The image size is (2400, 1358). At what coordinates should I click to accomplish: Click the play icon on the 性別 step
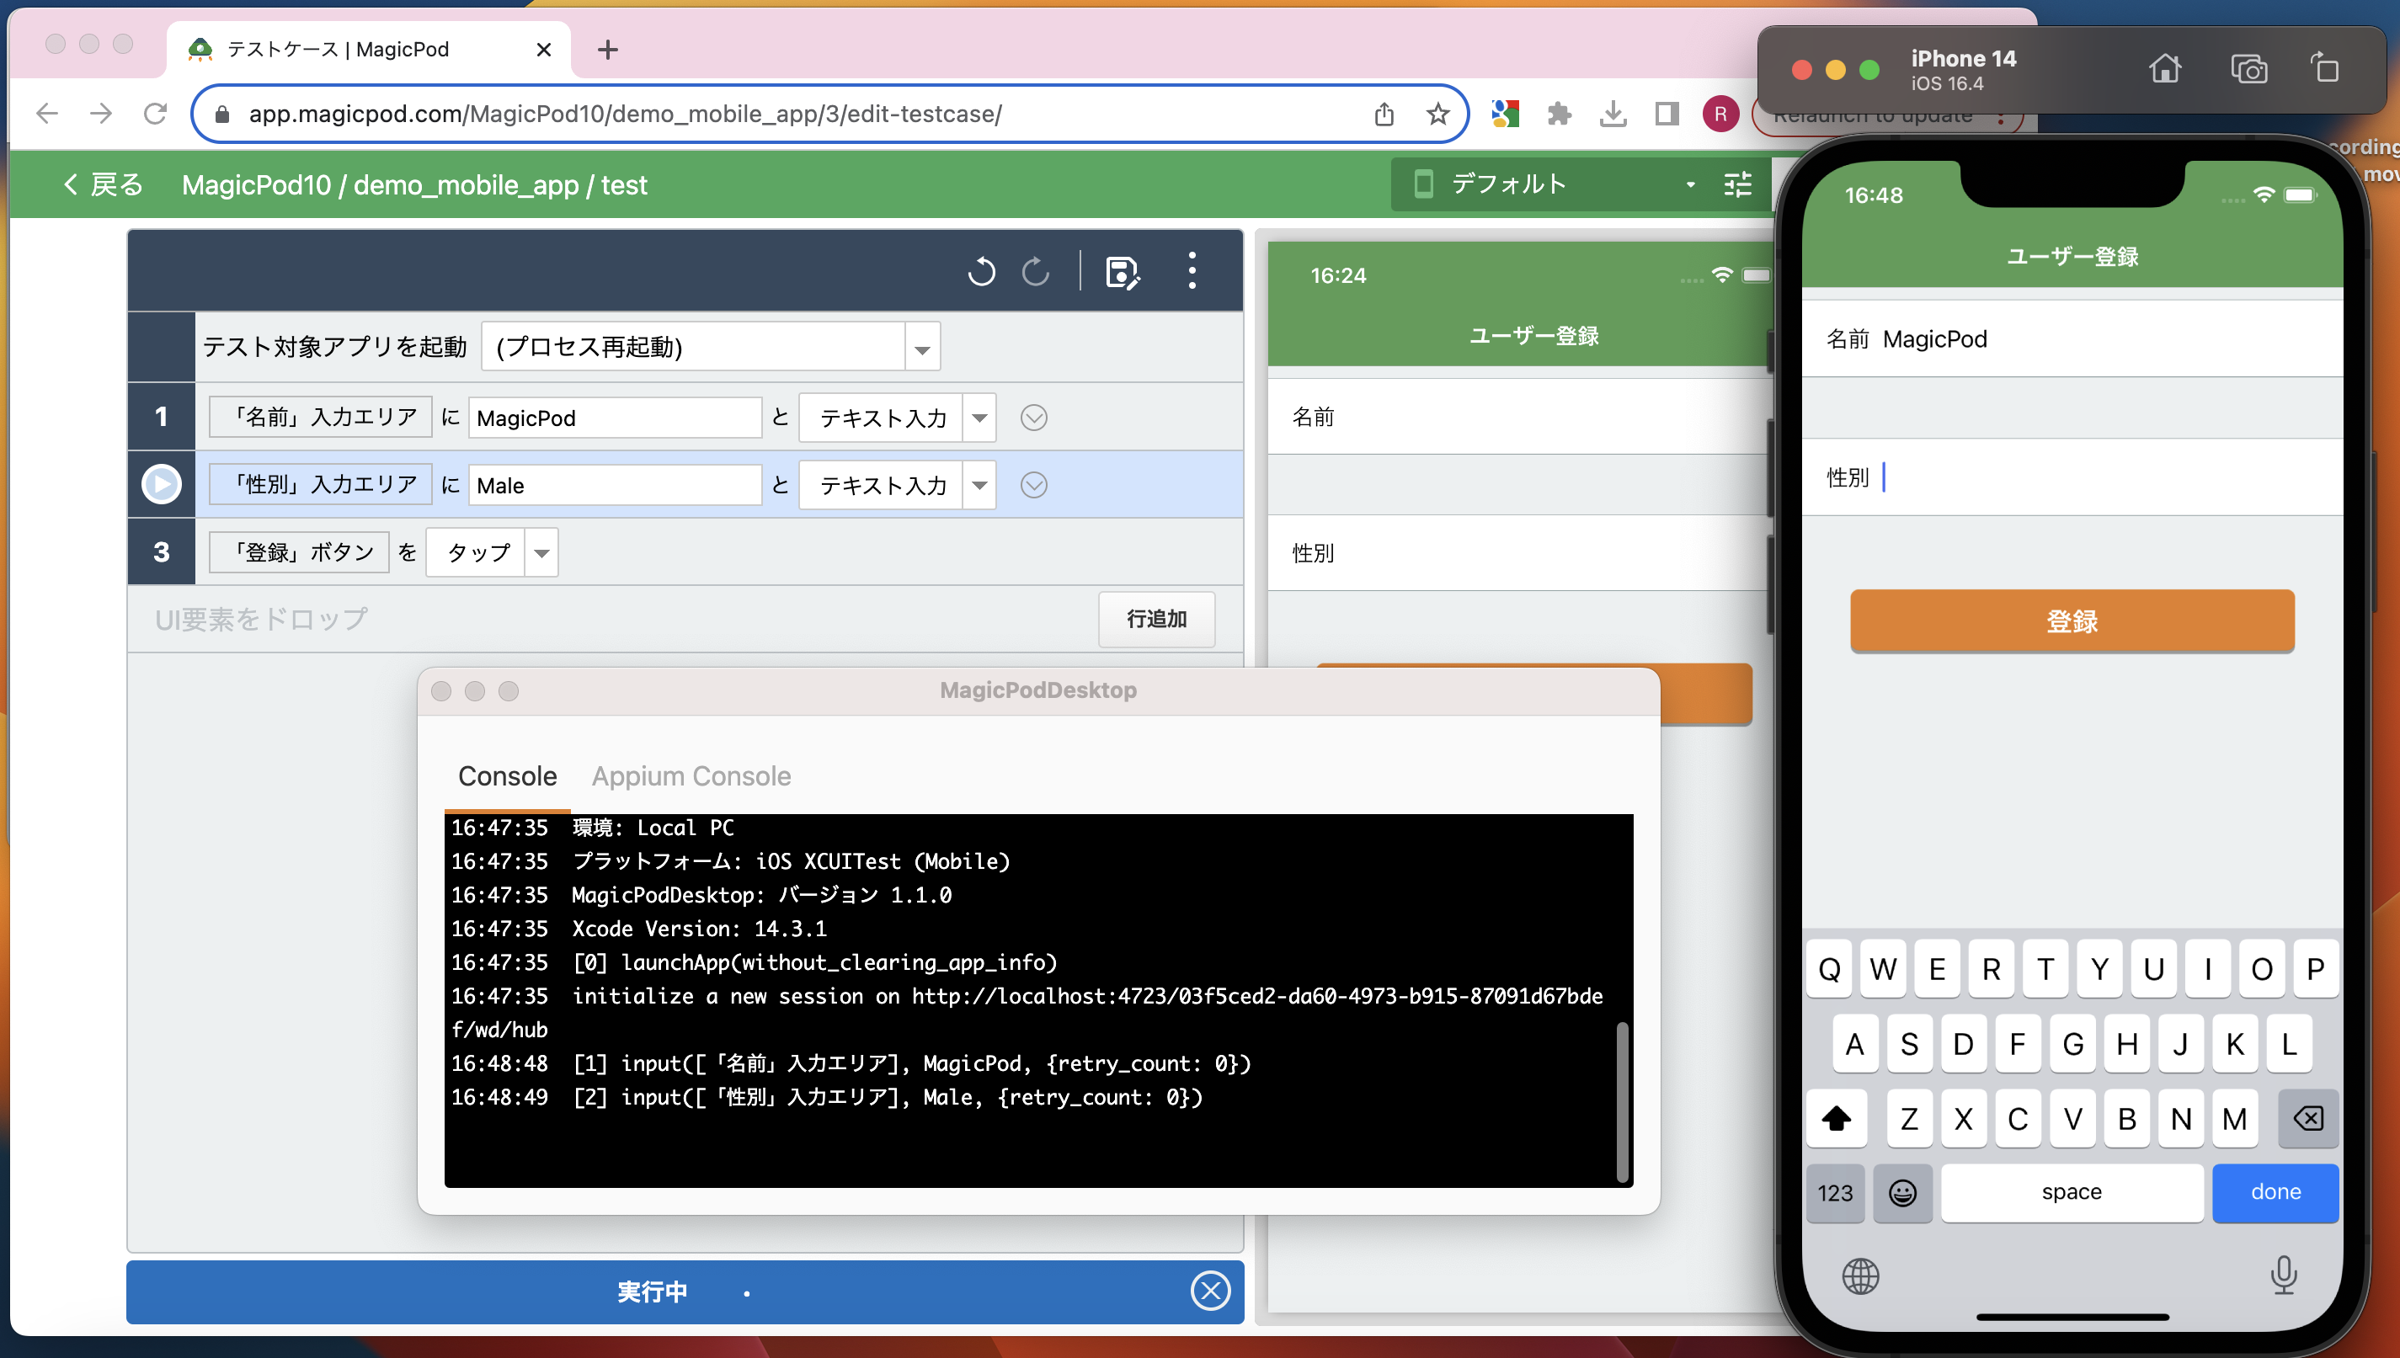tap(162, 484)
